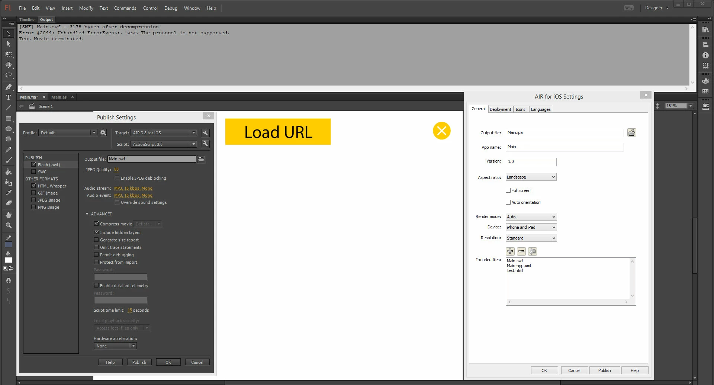This screenshot has height=385, width=714.
Task: Browse for Main.ipa output file location
Action: click(632, 133)
